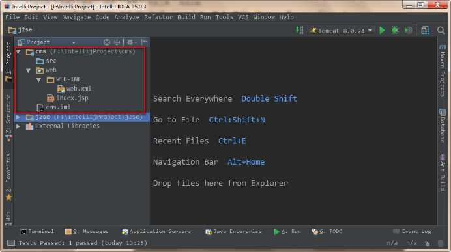This screenshot has width=451, height=252.
Task: Open the Help menu
Action: click(x=287, y=17)
